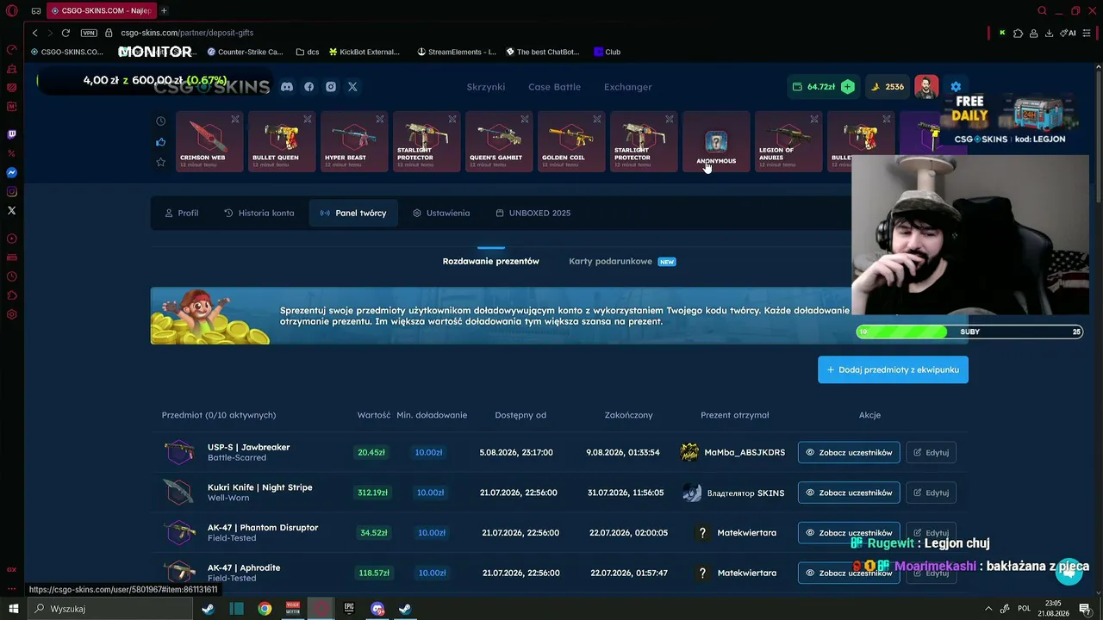
Task: Open the Twitch icon in Opera sidebar
Action: pyautogui.click(x=12, y=134)
